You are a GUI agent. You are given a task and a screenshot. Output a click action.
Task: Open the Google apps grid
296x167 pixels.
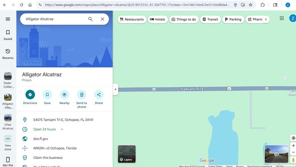[282, 18]
